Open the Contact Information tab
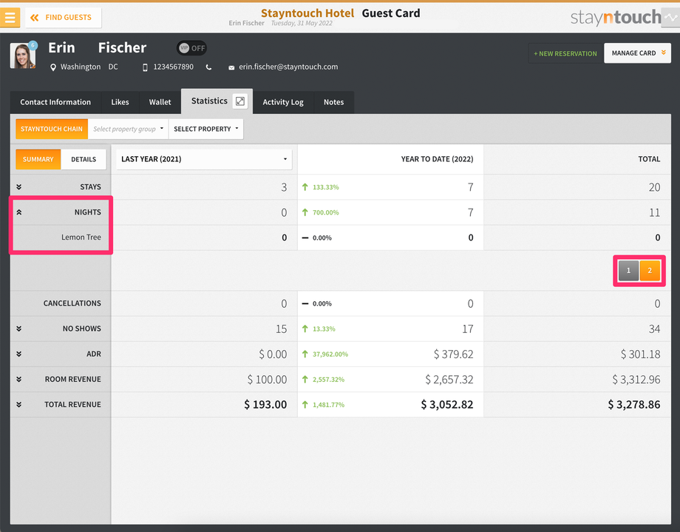Screen dimensions: 680x532 click(55, 102)
